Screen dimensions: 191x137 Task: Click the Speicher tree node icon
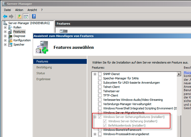point(10,45)
